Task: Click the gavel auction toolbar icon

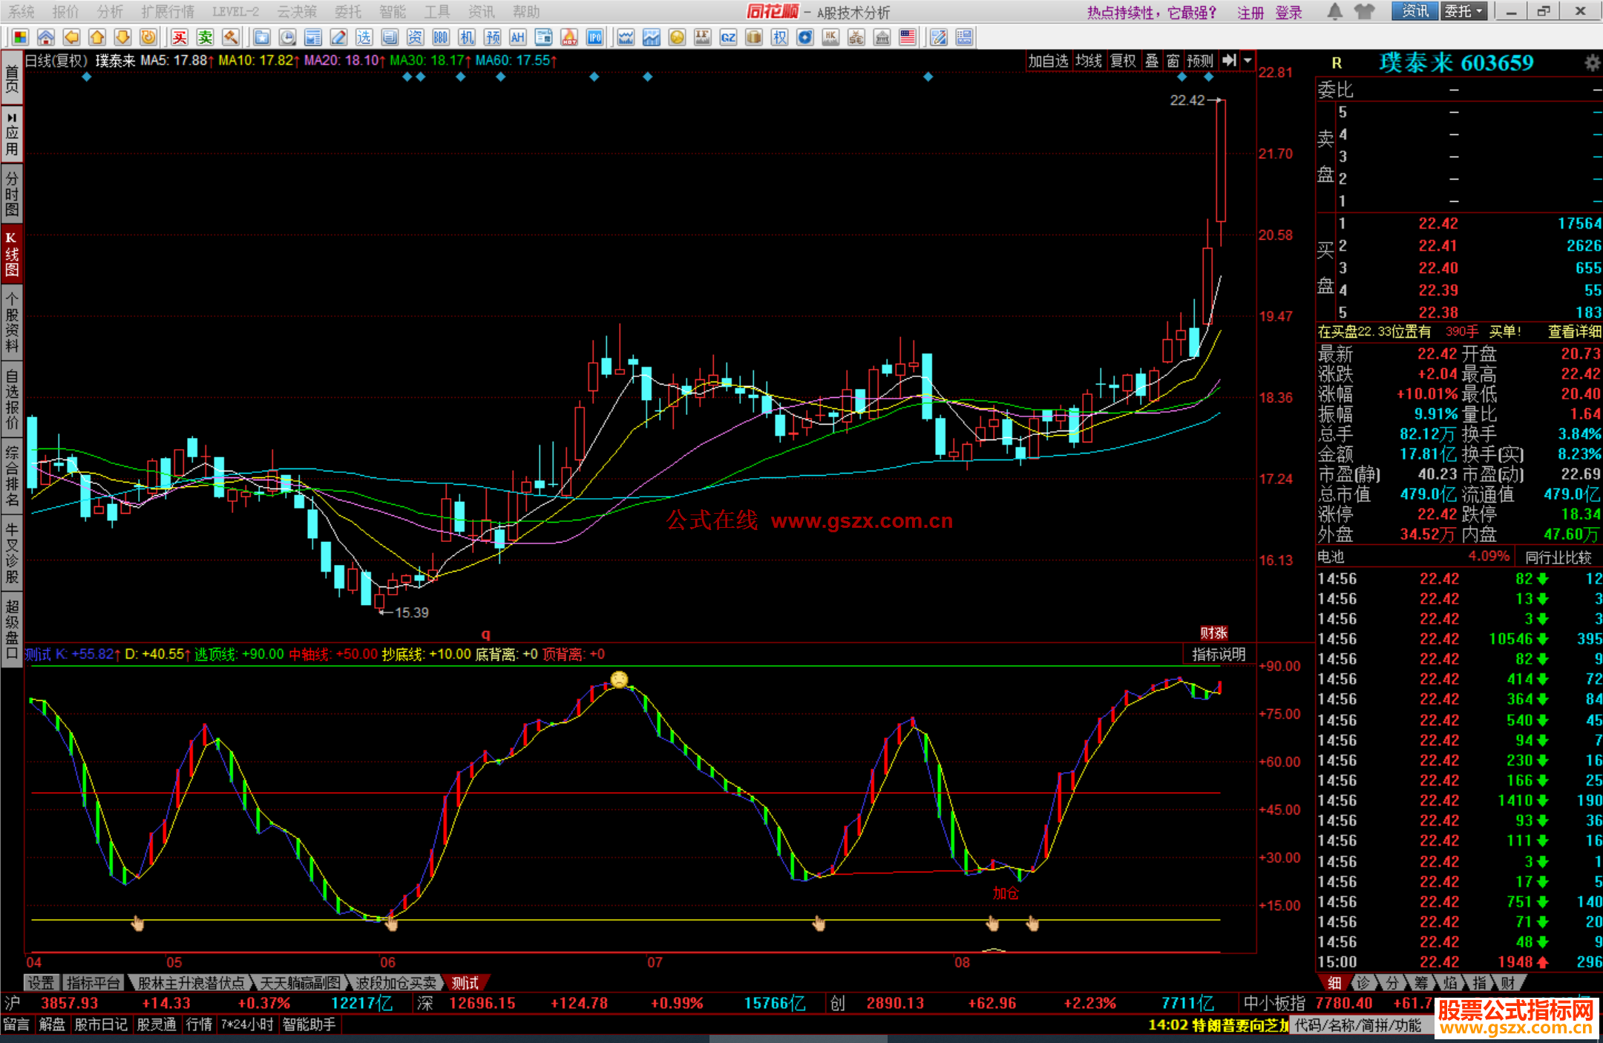Action: tap(230, 37)
